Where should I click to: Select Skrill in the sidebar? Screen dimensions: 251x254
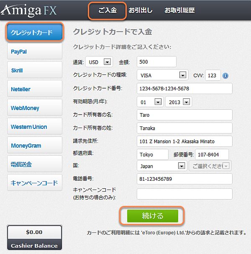(x=34, y=70)
